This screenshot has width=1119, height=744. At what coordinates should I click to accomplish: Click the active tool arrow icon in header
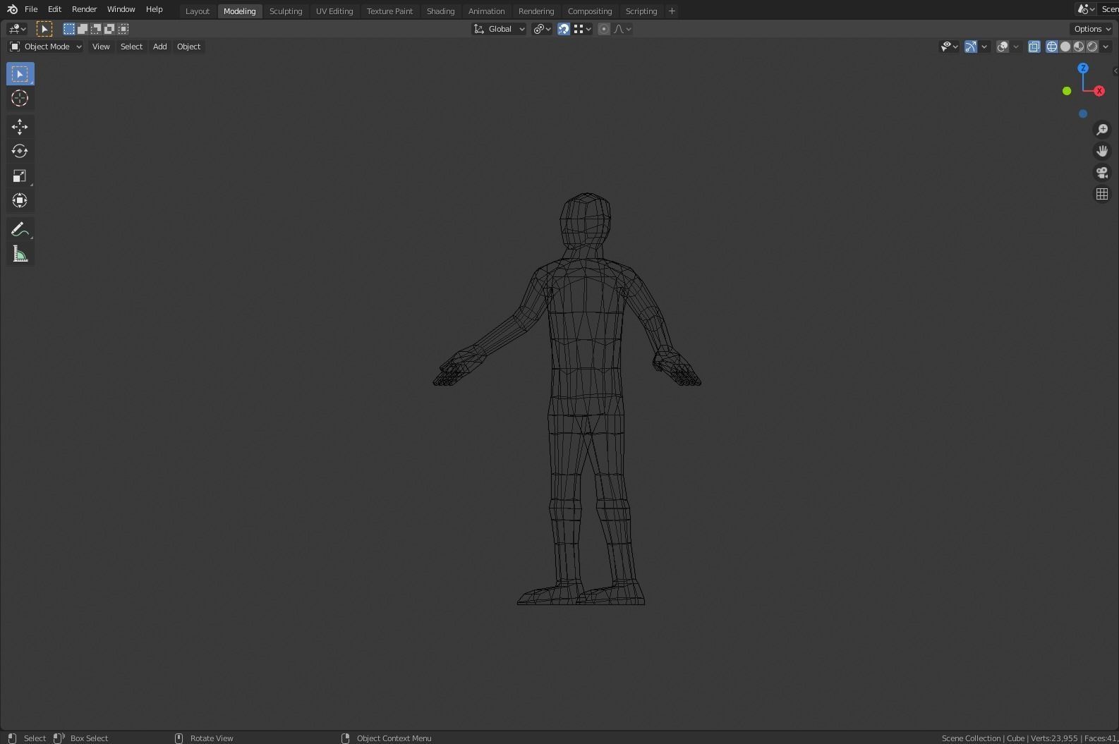(44, 29)
